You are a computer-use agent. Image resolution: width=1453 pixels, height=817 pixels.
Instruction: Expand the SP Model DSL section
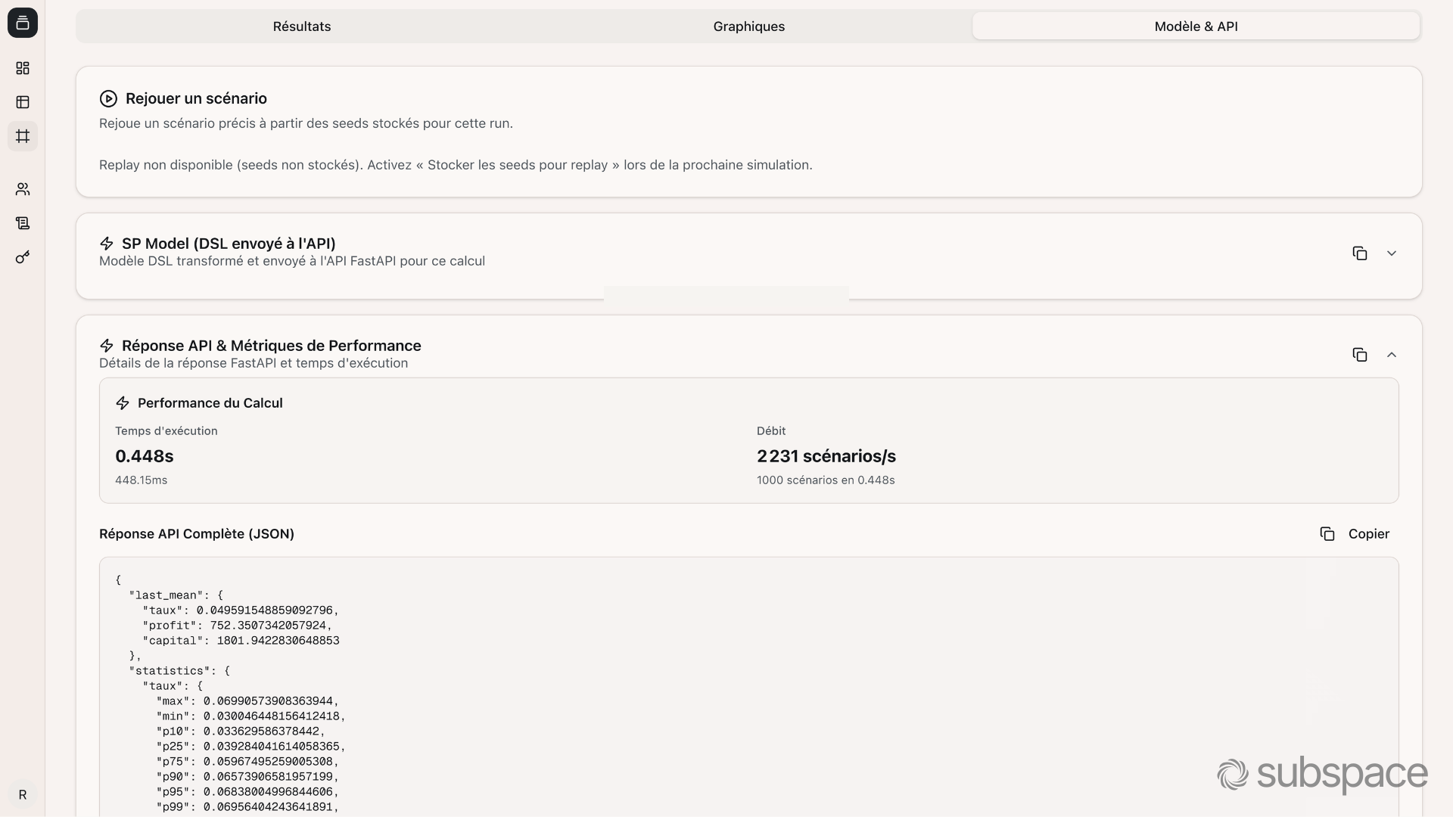point(1392,253)
